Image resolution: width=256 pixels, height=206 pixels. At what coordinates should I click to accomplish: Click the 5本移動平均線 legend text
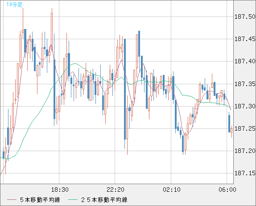[40, 200]
